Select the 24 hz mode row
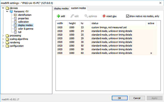164x102 pixels. (106, 31)
